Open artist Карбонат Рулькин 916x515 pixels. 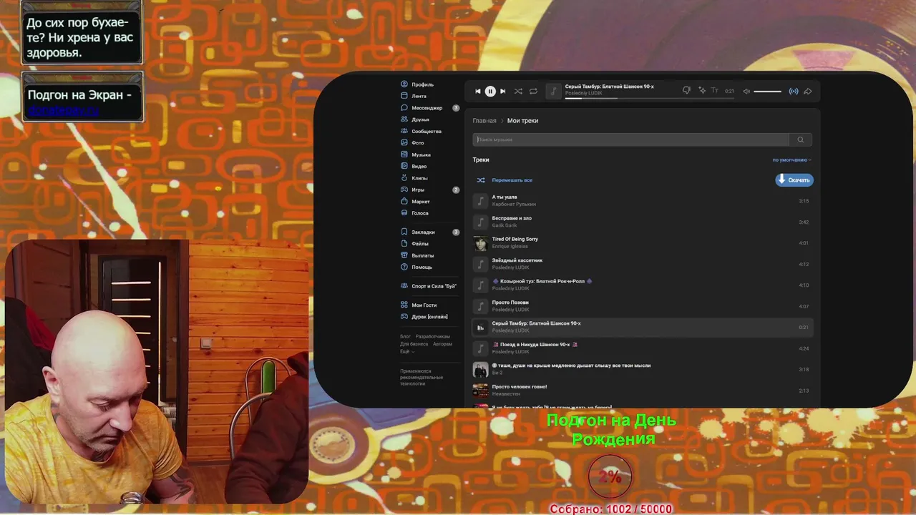tap(514, 205)
